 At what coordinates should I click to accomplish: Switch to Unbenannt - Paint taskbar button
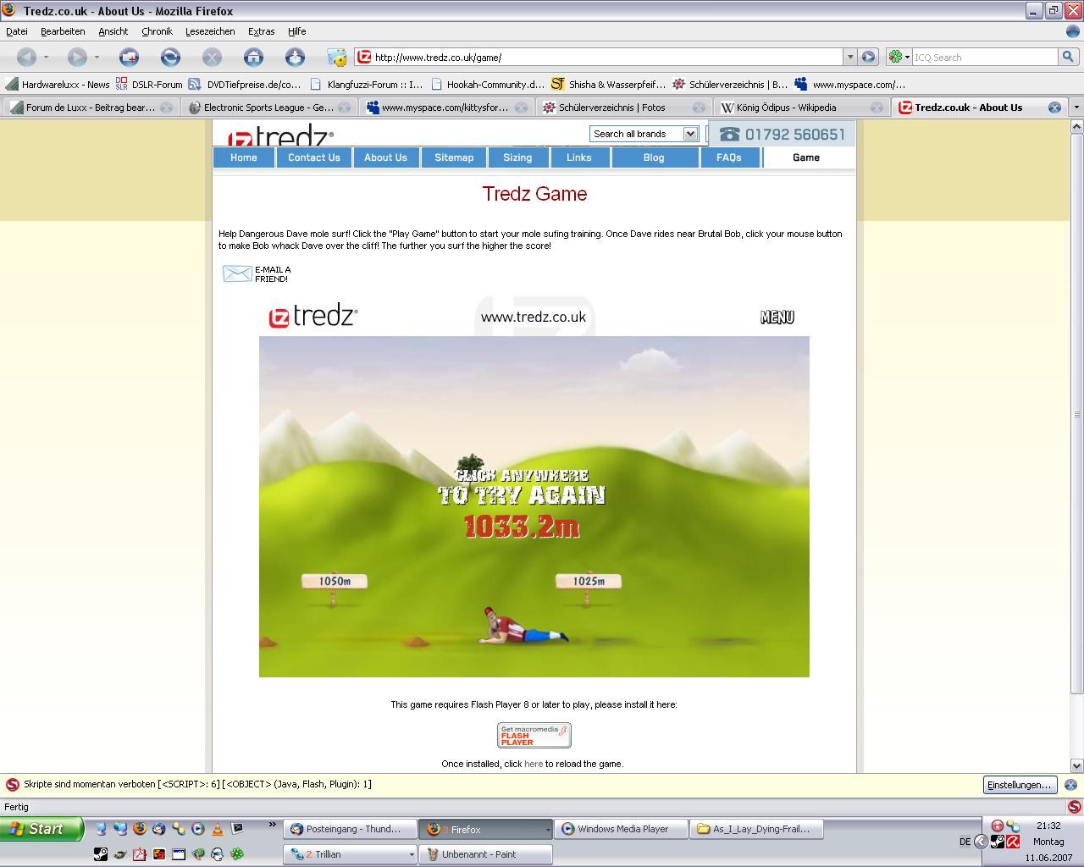pyautogui.click(x=486, y=854)
